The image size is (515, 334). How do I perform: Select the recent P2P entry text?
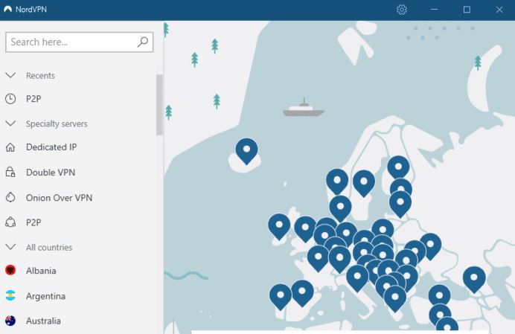click(33, 99)
